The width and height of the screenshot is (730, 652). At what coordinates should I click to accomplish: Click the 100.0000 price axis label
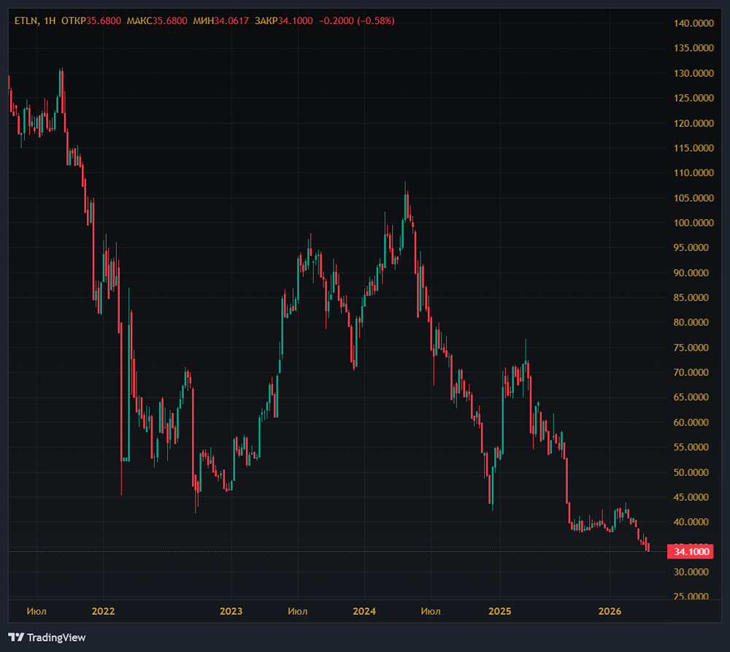click(693, 223)
